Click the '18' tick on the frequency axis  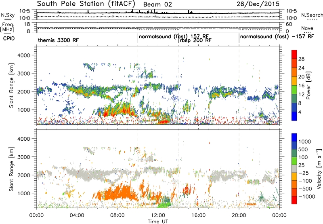tap(27, 24)
